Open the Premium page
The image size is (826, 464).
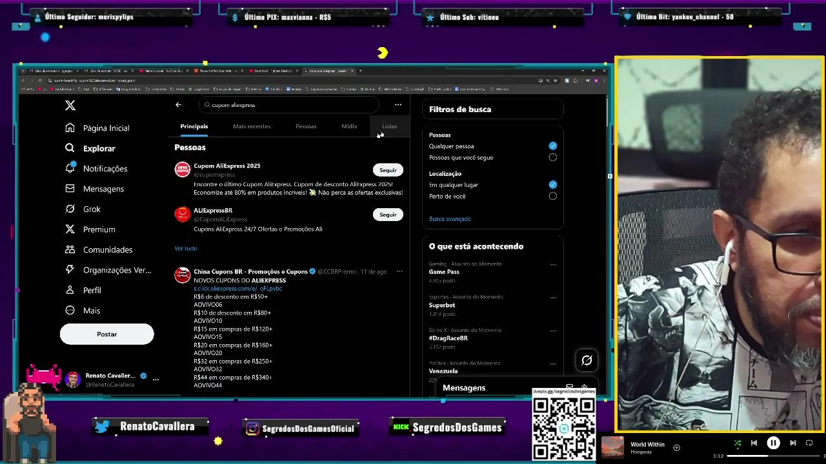[90, 229]
